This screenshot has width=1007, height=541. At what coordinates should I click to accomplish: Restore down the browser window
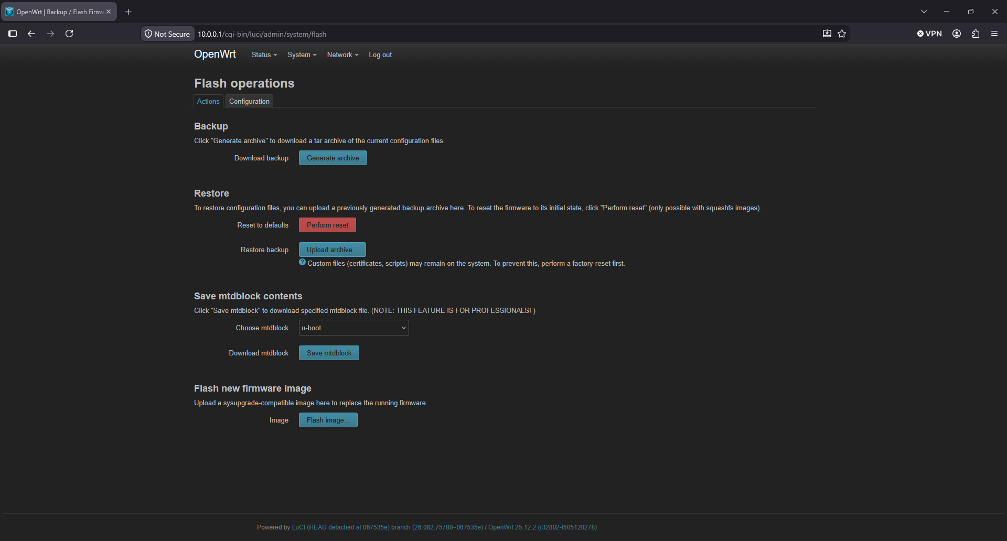[x=971, y=12]
